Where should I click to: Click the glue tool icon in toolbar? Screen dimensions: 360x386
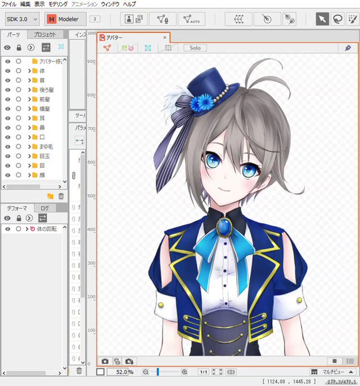pos(290,19)
